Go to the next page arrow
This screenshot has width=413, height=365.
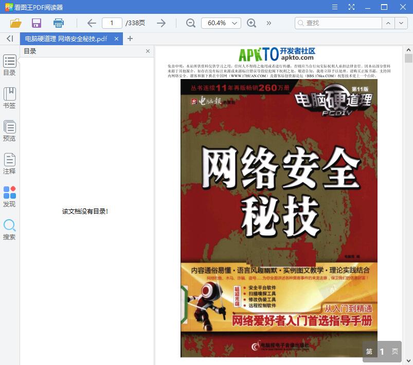(x=161, y=23)
